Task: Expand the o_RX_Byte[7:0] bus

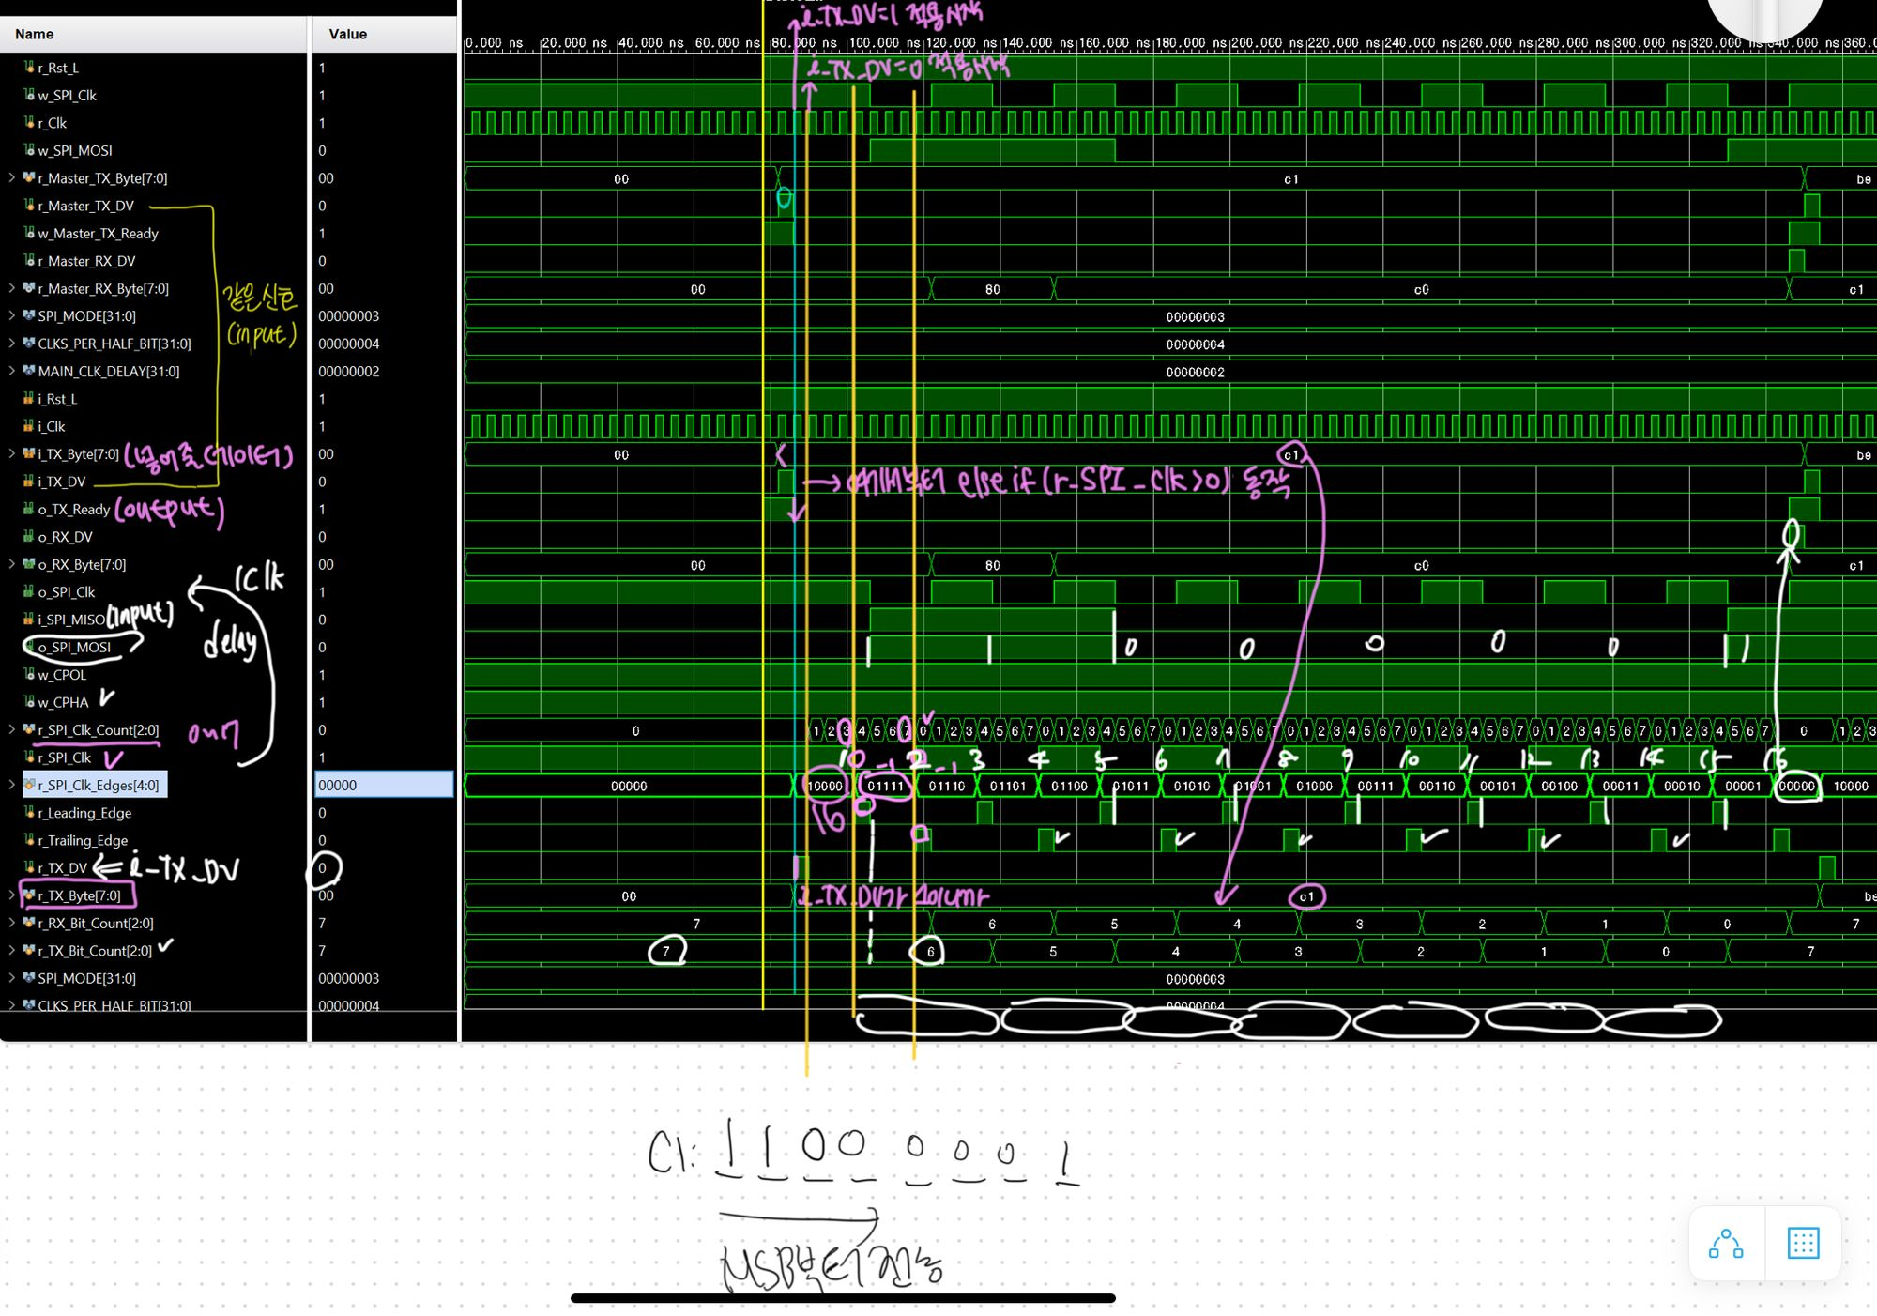Action: click(x=11, y=564)
